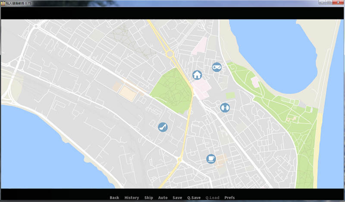Enable Auto-forward mode
This screenshot has height=202, width=345.
click(163, 198)
